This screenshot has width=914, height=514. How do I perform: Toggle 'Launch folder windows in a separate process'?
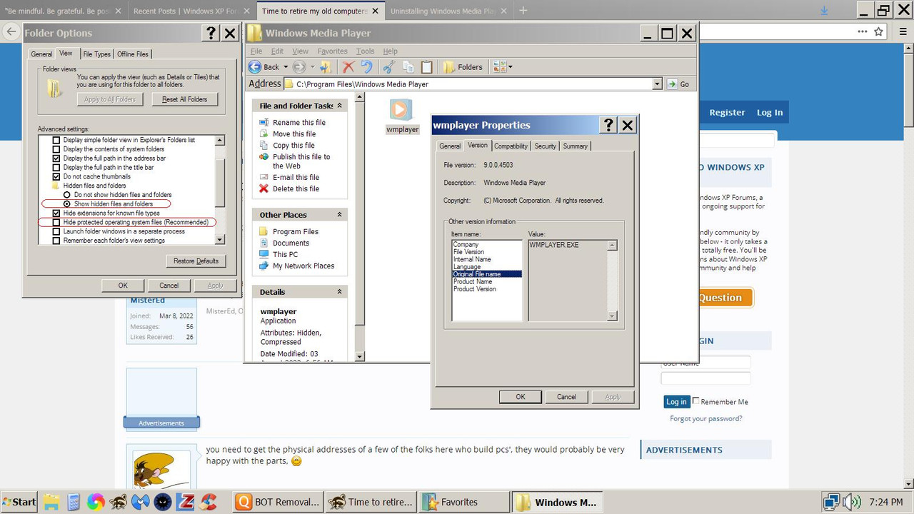(x=56, y=231)
